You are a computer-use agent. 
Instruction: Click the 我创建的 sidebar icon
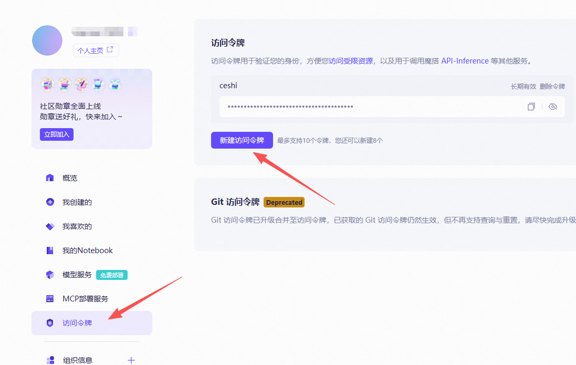click(50, 202)
